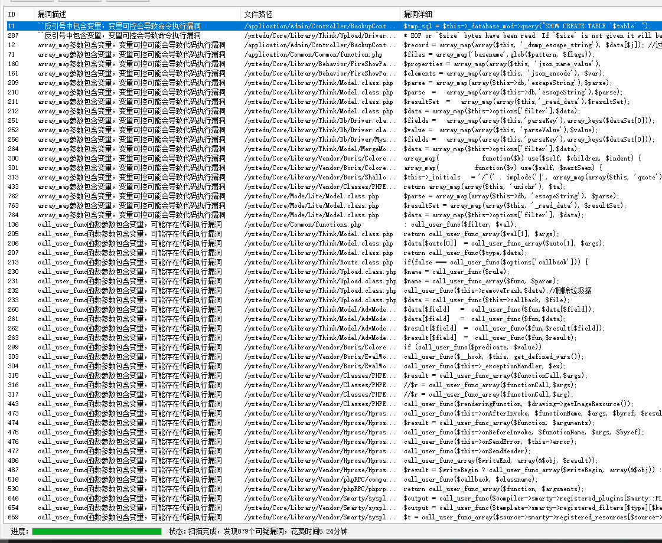662x543 pixels.
Task: Select the row with ID 316
Action: 334,385
